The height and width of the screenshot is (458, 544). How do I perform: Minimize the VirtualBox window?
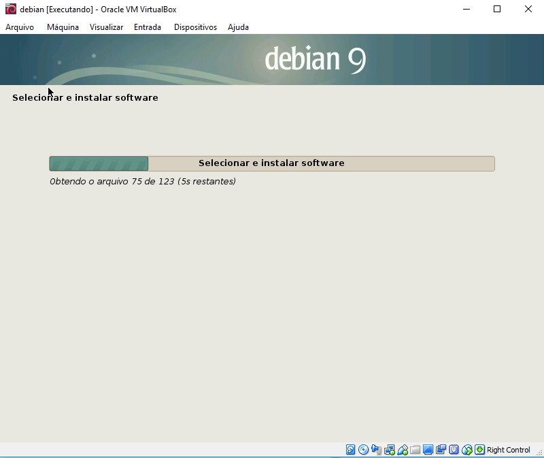pyautogui.click(x=466, y=9)
